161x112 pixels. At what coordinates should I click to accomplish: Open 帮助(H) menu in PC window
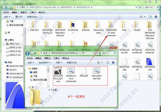[x=65, y=58]
